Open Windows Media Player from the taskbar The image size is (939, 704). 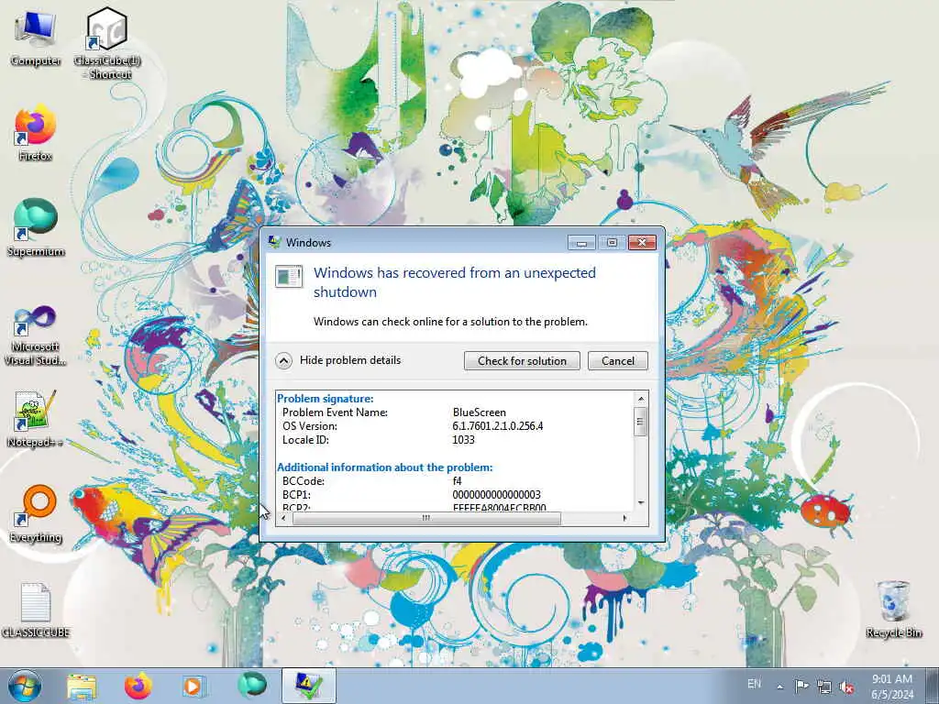click(193, 687)
